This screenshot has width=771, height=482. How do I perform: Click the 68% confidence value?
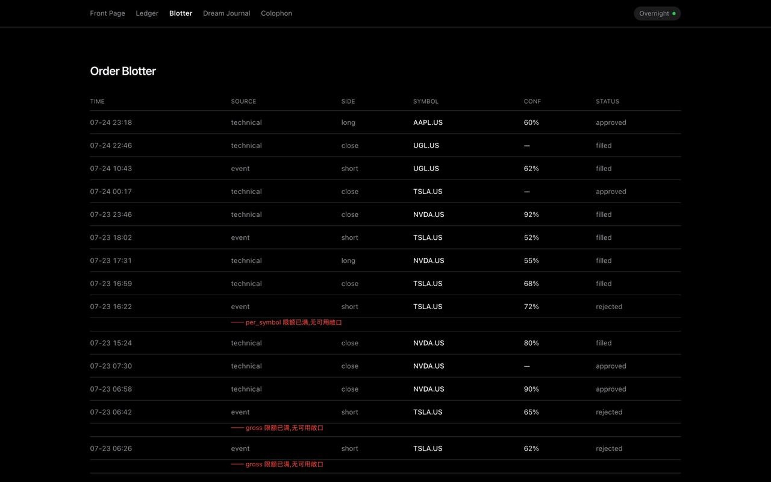(x=531, y=284)
